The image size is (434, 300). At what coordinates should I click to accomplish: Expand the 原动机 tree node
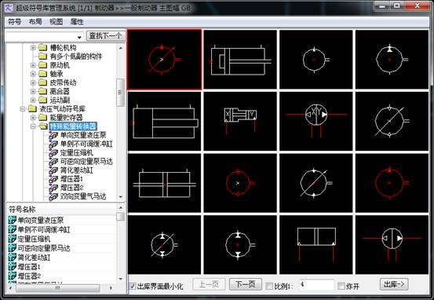(33, 65)
